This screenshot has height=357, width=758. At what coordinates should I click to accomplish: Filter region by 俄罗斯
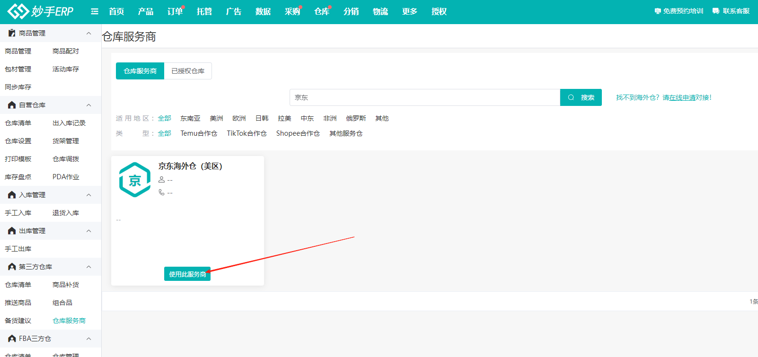point(356,118)
